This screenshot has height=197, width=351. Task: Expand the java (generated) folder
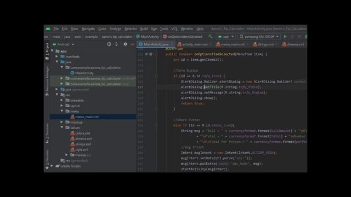pyautogui.click(x=57, y=89)
